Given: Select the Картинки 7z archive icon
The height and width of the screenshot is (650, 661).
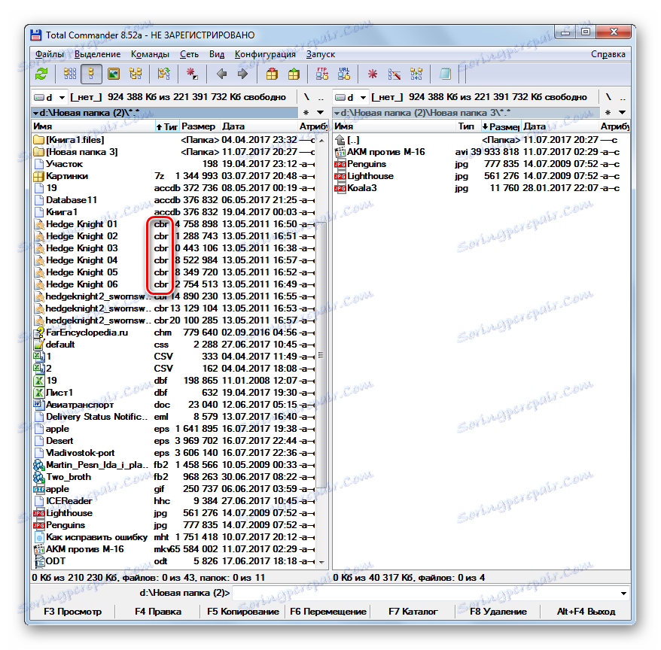Looking at the screenshot, I should point(38,176).
